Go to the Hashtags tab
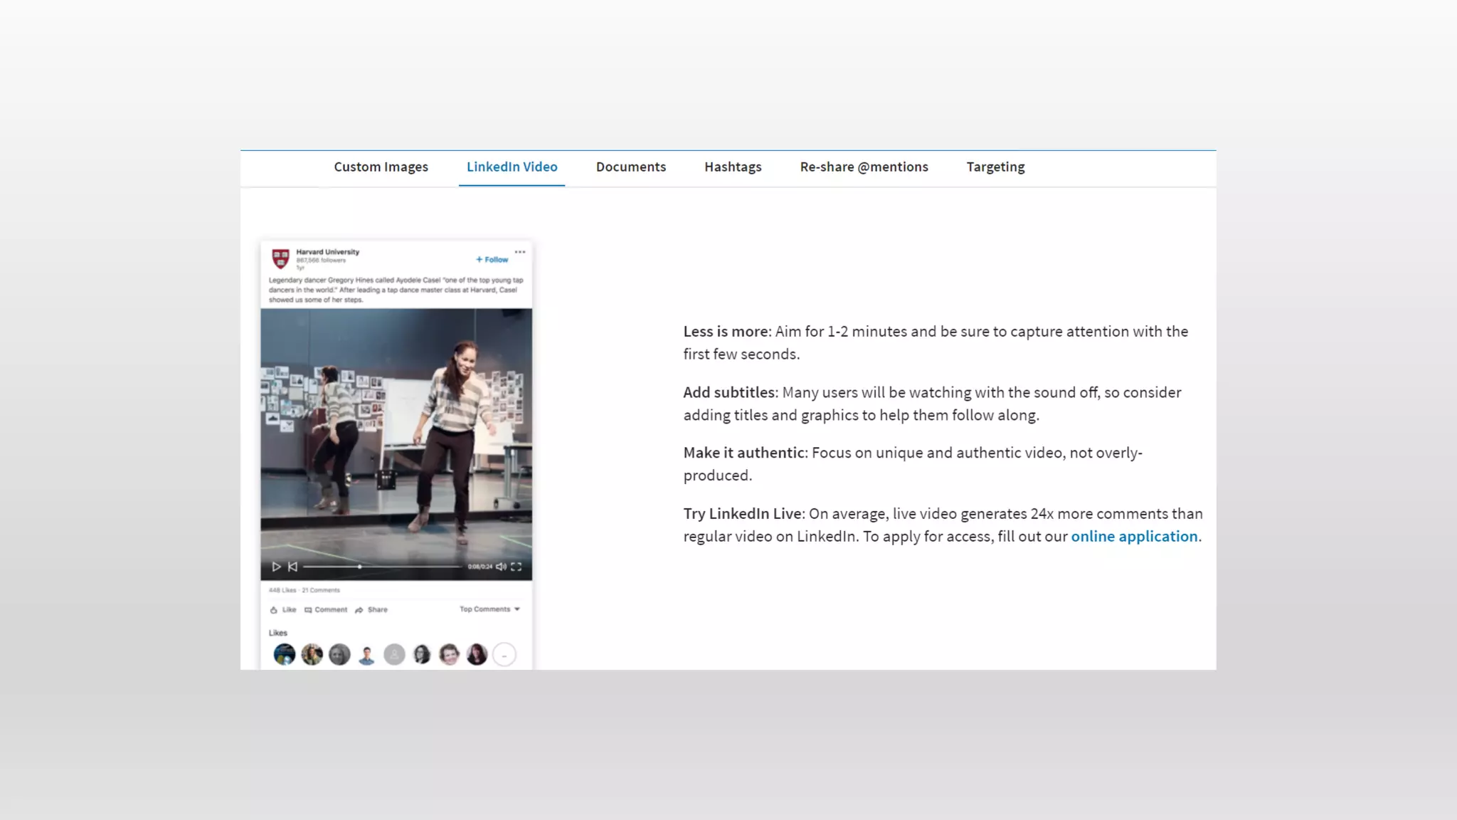1457x820 pixels. click(x=733, y=167)
